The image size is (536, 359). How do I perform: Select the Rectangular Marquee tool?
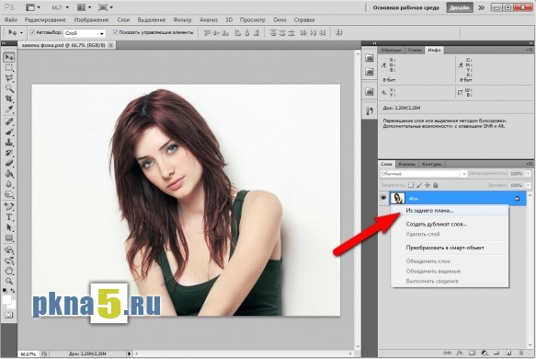point(9,67)
